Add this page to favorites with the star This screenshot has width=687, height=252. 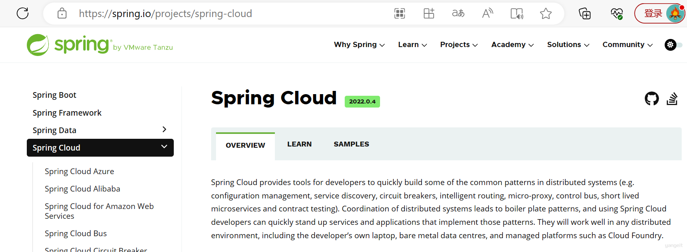point(546,13)
